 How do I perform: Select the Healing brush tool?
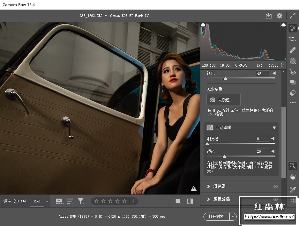[292, 50]
